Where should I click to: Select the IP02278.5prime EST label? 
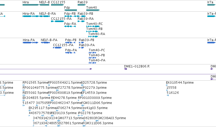tap(90, 113)
